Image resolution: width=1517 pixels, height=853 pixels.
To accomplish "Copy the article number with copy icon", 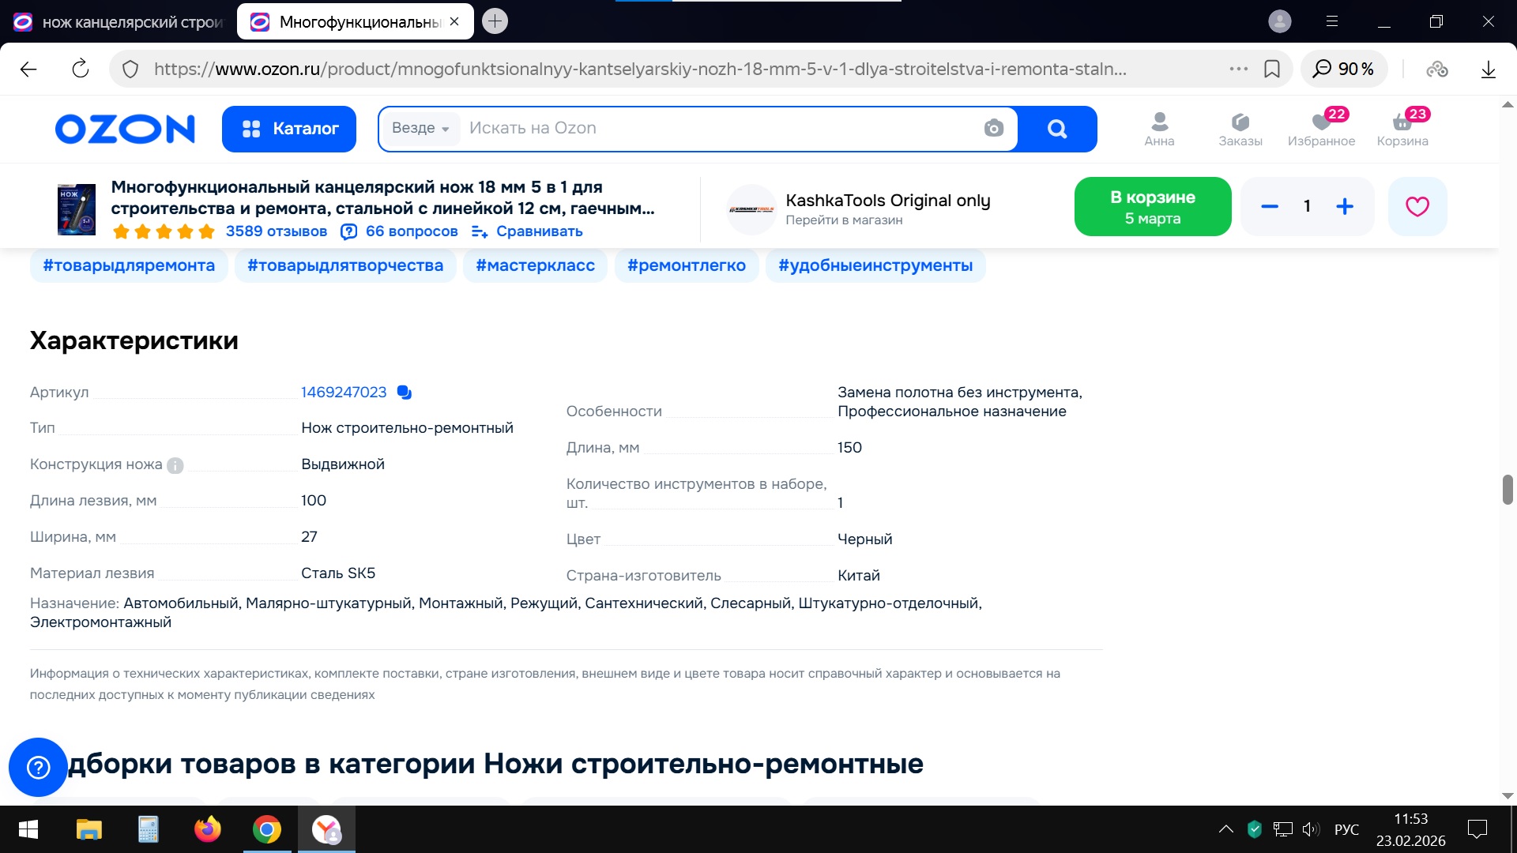I will click(x=405, y=393).
